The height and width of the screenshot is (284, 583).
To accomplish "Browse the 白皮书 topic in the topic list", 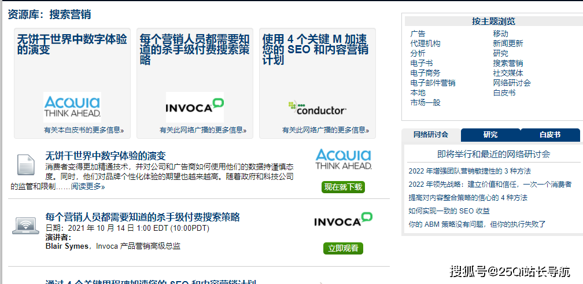I will [504, 93].
